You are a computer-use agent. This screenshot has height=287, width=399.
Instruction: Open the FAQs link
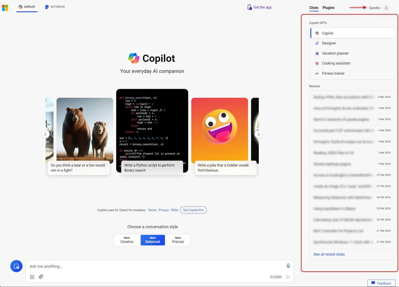175,210
